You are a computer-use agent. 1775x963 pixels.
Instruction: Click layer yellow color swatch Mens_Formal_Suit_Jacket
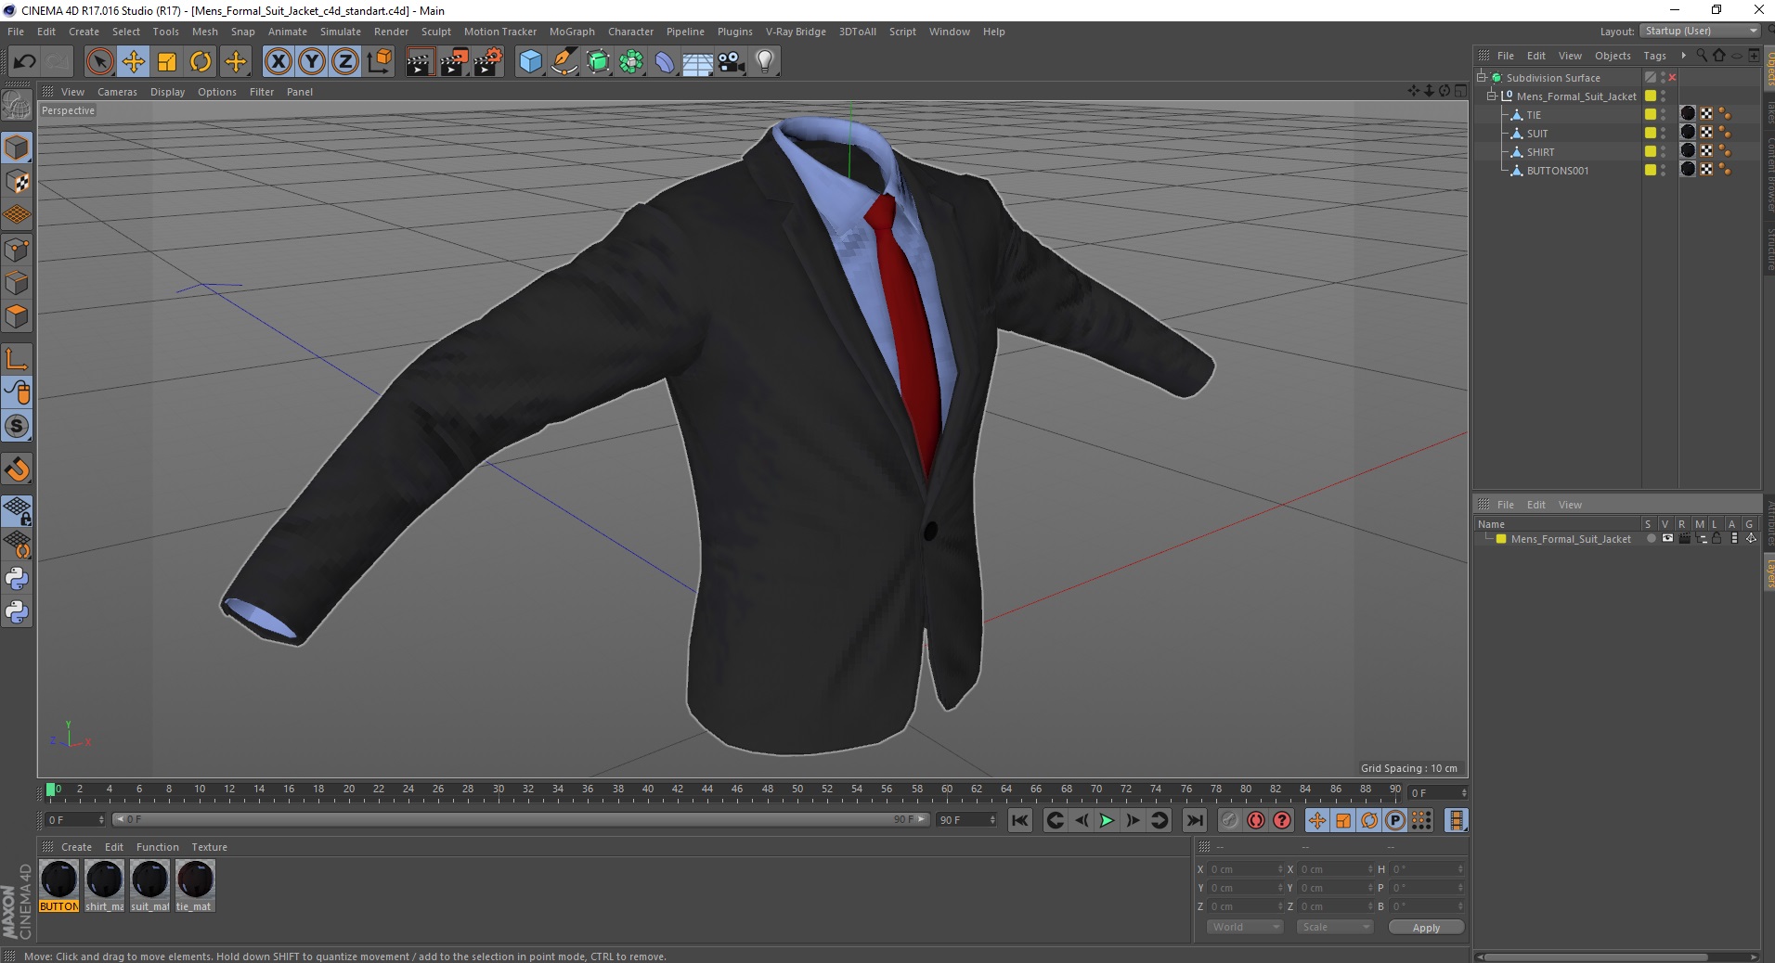[1500, 539]
